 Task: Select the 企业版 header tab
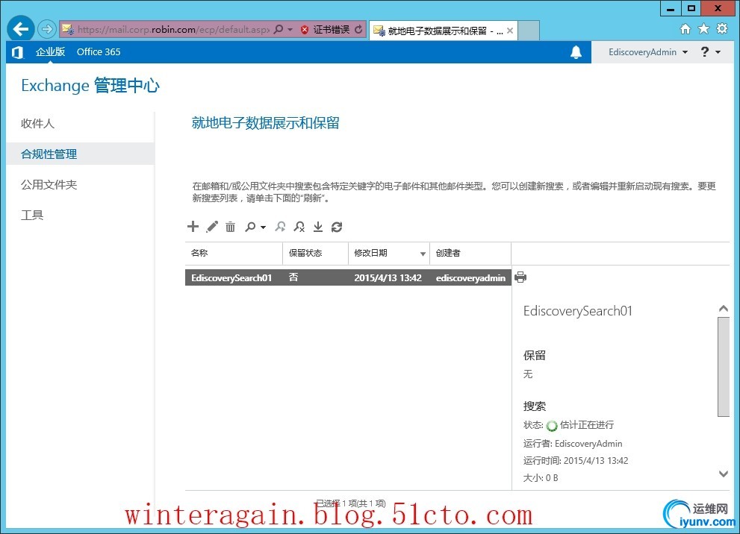50,52
